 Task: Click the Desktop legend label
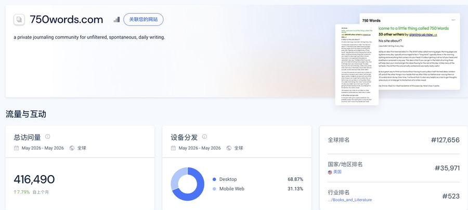tap(228, 179)
